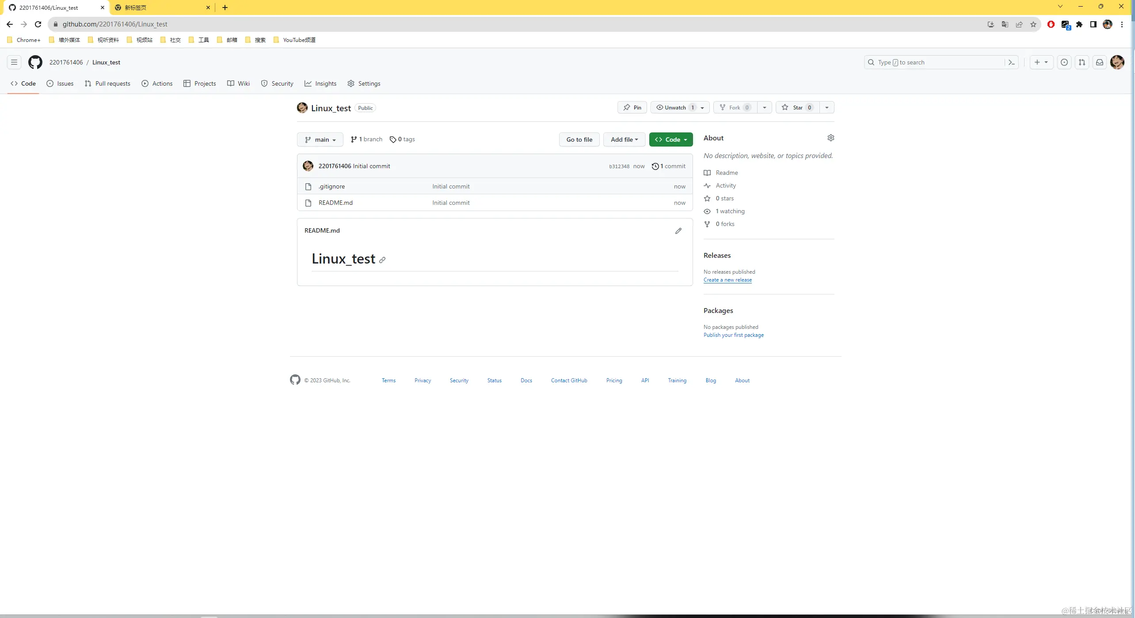Image resolution: width=1135 pixels, height=618 pixels.
Task: Open the command palette icon in search
Action: click(x=1011, y=62)
